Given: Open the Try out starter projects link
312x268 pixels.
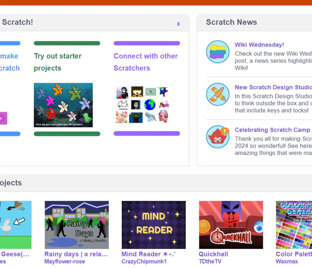Looking at the screenshot, I should (x=58, y=62).
